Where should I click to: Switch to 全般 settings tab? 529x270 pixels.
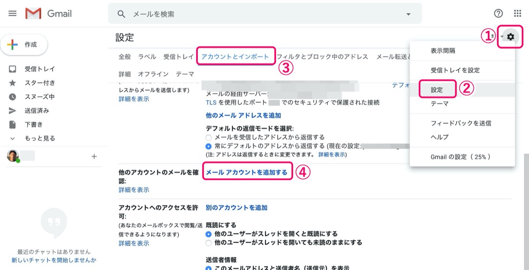click(125, 56)
